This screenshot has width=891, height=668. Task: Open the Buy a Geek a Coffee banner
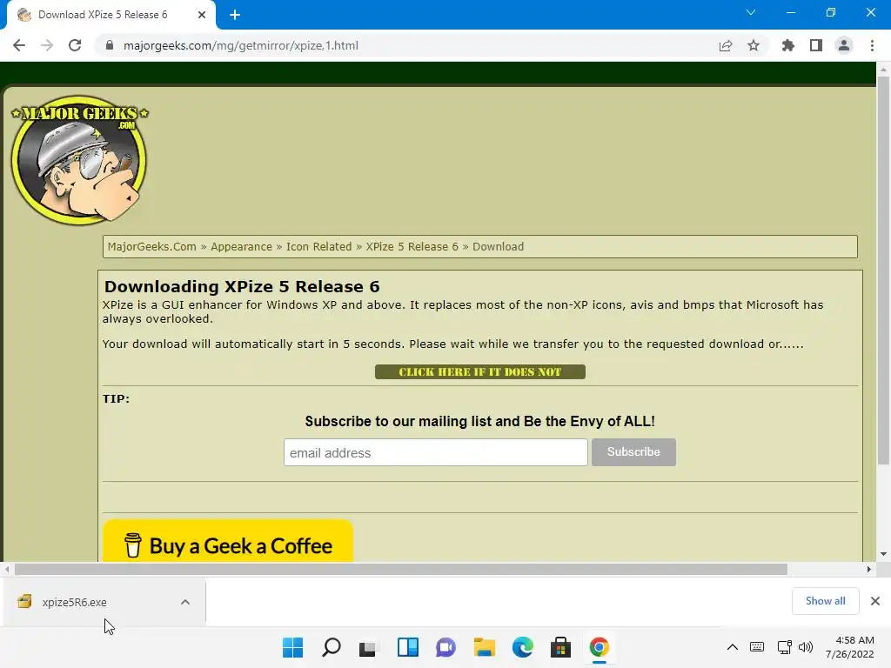[228, 541]
